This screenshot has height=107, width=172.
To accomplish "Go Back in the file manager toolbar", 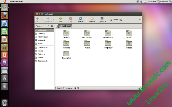I will click(38, 20).
